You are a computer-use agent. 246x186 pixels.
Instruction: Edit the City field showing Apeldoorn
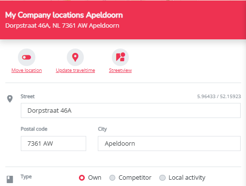click(169, 143)
